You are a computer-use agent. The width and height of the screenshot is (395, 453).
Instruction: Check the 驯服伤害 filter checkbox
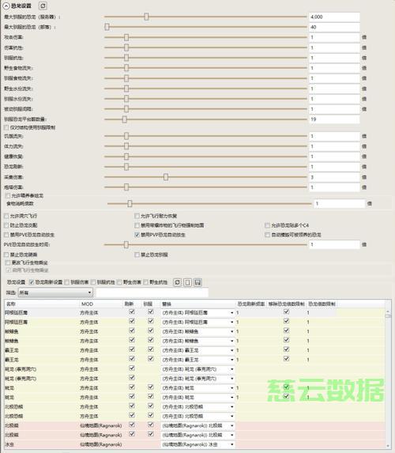[x=67, y=282]
